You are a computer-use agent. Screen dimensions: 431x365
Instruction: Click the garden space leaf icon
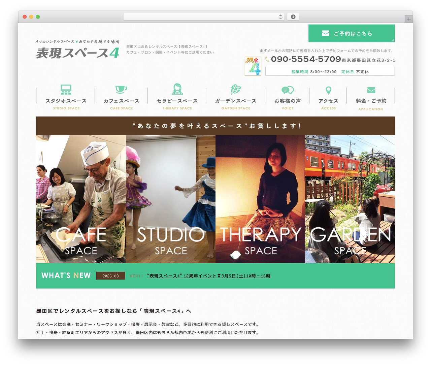(x=236, y=89)
